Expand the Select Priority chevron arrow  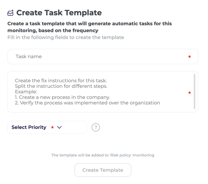point(59,127)
